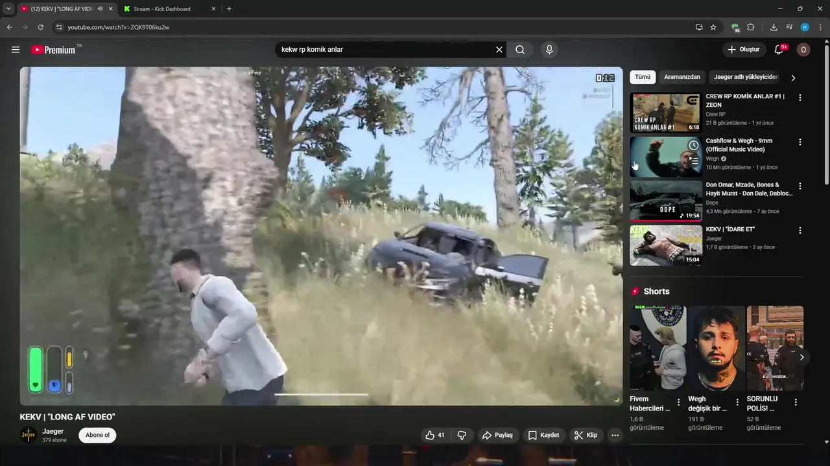This screenshot has height=466, width=830.
Task: Open options for Fivem Habercileri short
Action: pos(679,403)
